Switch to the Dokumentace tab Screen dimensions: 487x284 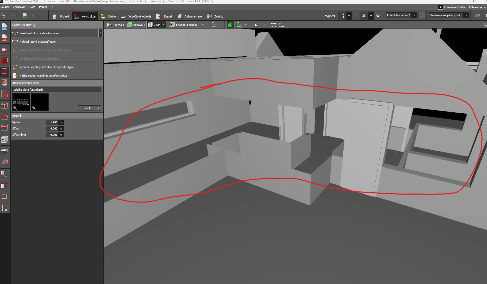click(190, 16)
